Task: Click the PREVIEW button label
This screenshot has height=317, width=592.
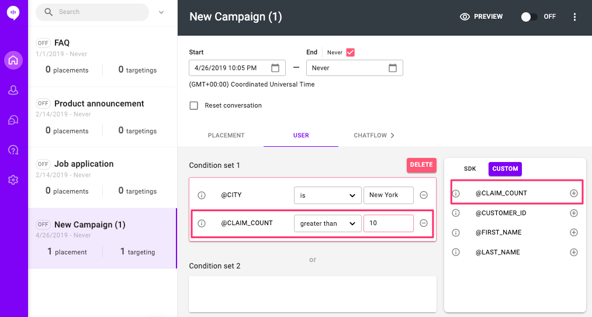Action: coord(488,16)
